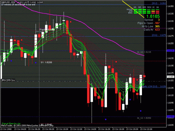Click the white 1.6165 current price tag on axis
This screenshot has width=175, height=131.
[171, 77]
